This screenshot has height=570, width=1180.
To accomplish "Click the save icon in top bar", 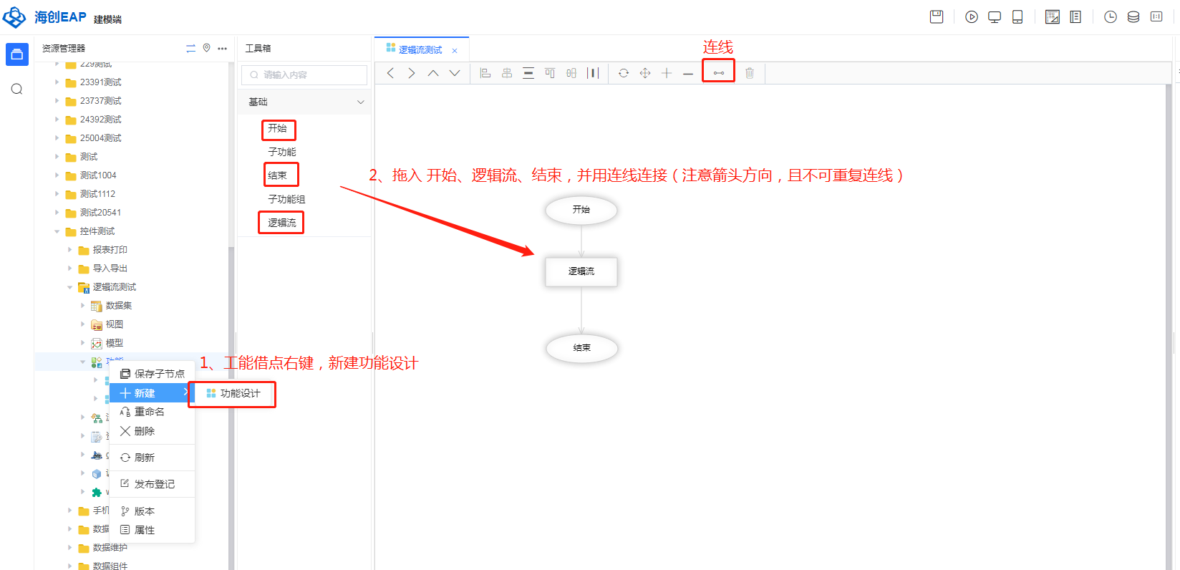I will pos(937,17).
